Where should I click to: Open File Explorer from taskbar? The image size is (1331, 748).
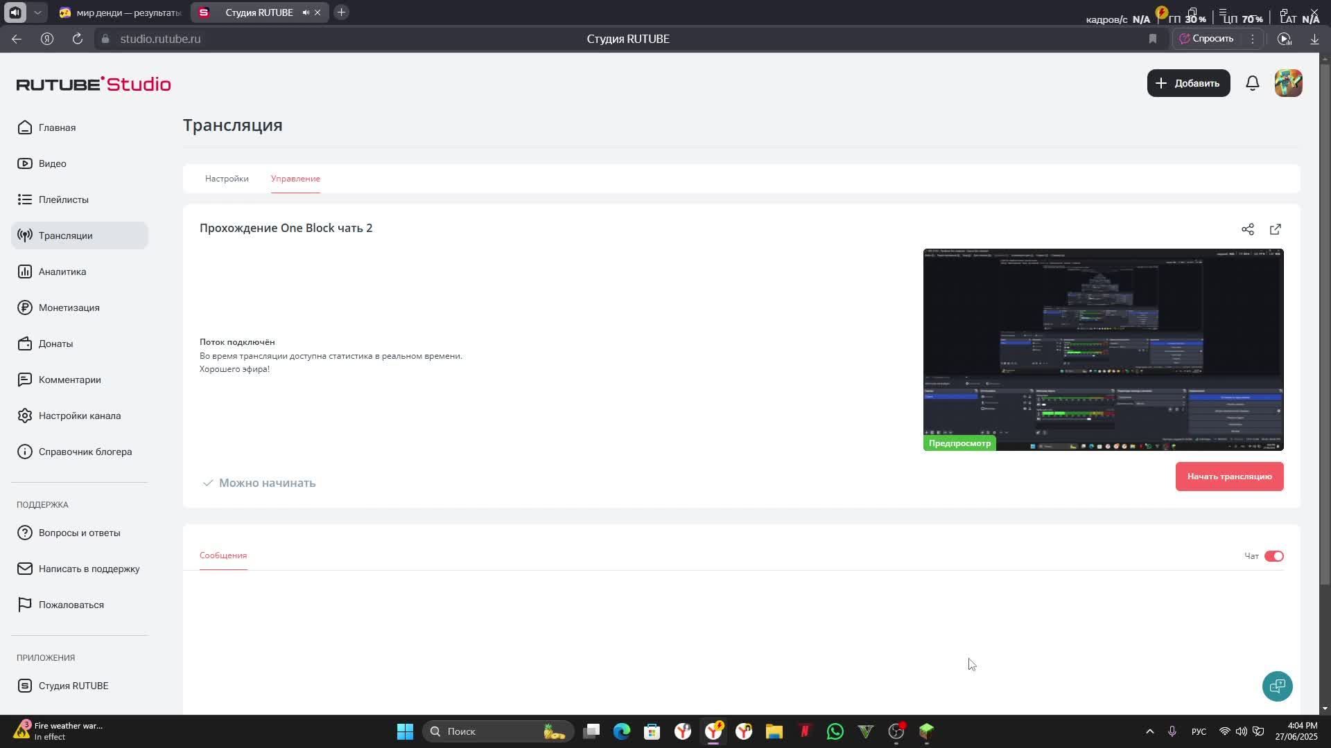click(x=774, y=731)
